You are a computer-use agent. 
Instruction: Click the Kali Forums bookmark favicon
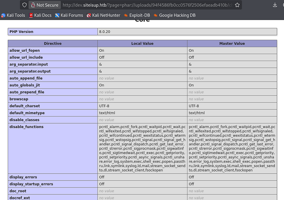[57, 15]
